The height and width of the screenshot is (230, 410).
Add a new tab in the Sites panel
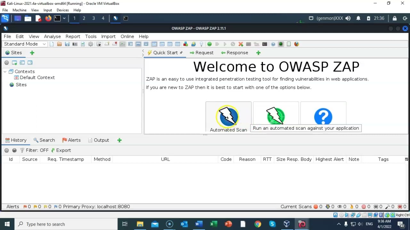coord(32,53)
